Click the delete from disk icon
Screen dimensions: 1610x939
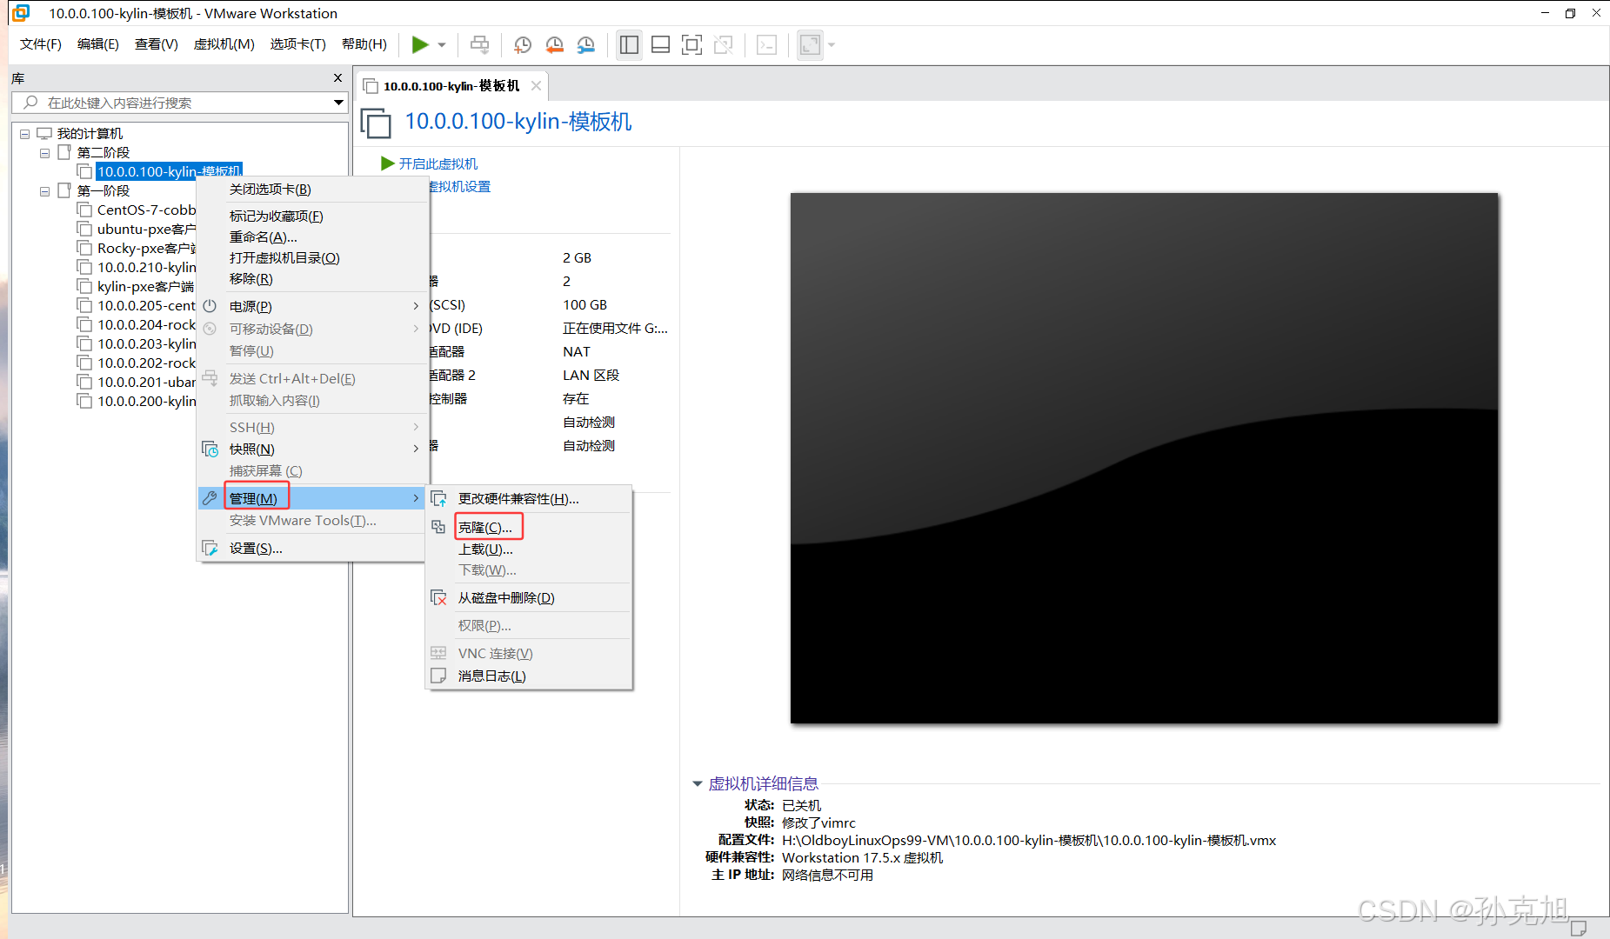438,597
